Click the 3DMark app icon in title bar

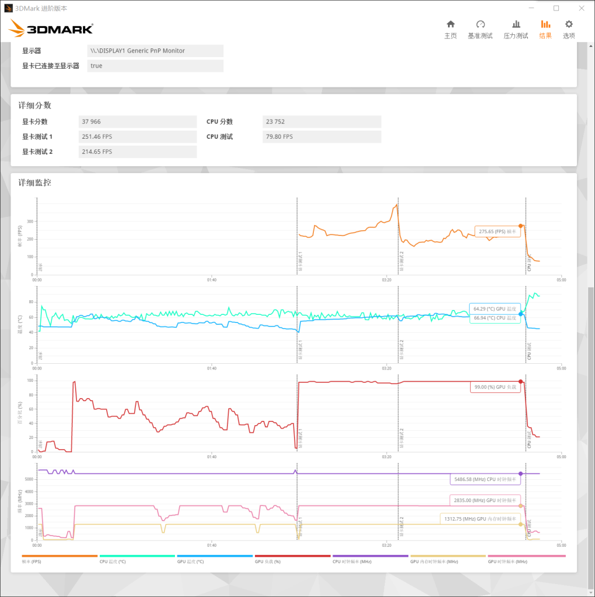coord(8,8)
